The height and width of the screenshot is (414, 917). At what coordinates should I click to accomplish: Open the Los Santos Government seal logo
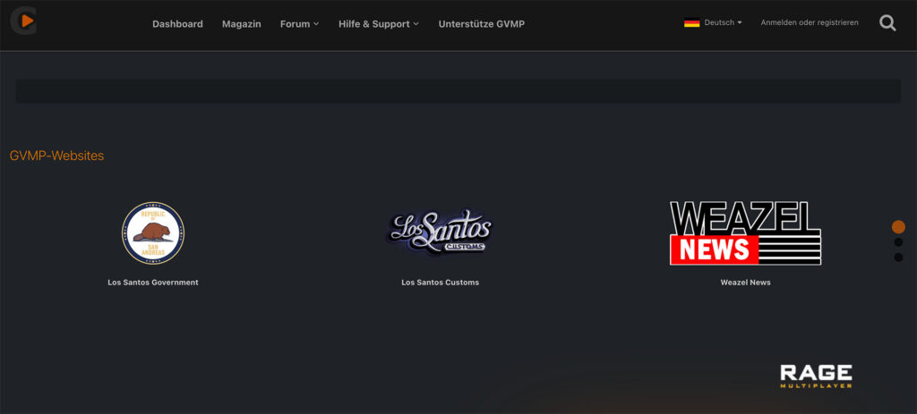pos(153,233)
